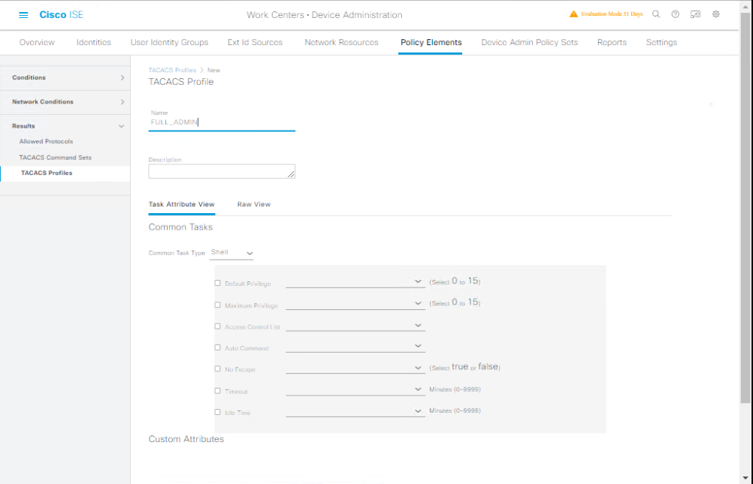Open the Default Privilege value dropdown

[x=355, y=281]
